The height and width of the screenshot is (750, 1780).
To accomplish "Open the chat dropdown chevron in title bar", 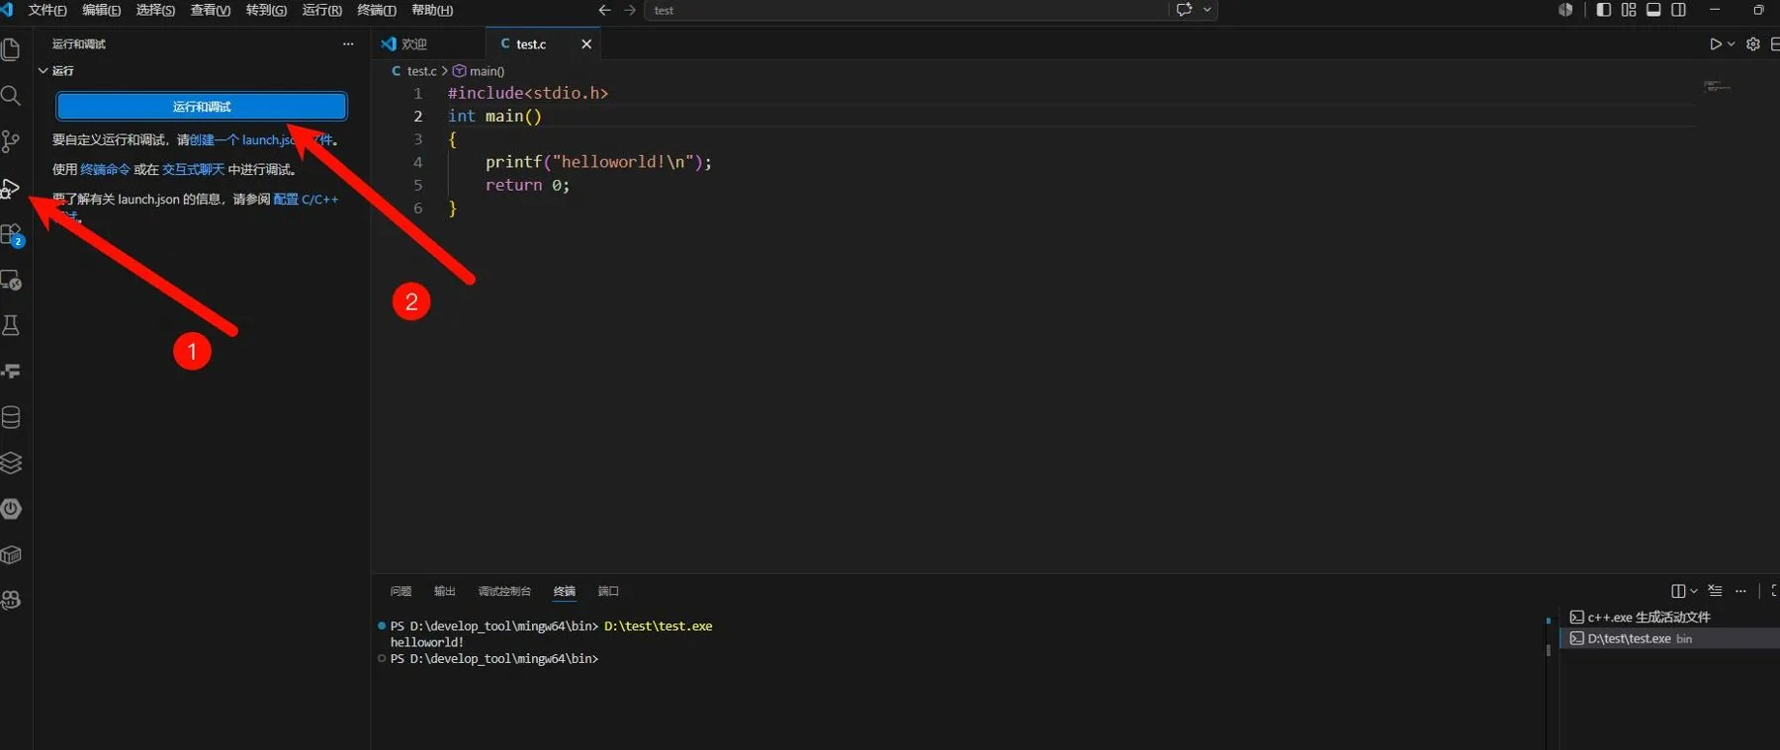I will click(1207, 10).
